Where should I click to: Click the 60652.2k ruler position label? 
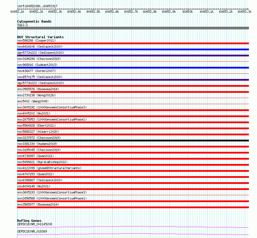click(36, 12)
